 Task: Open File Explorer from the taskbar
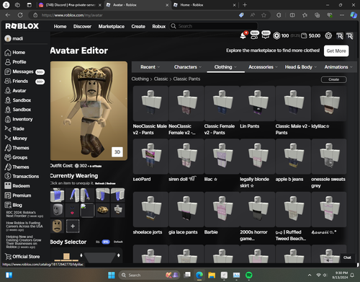pos(212,275)
